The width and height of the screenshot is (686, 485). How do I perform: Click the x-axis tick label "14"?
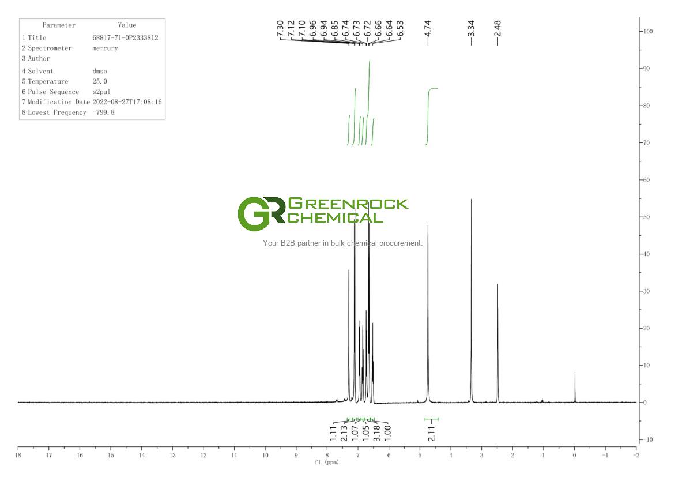(x=142, y=455)
